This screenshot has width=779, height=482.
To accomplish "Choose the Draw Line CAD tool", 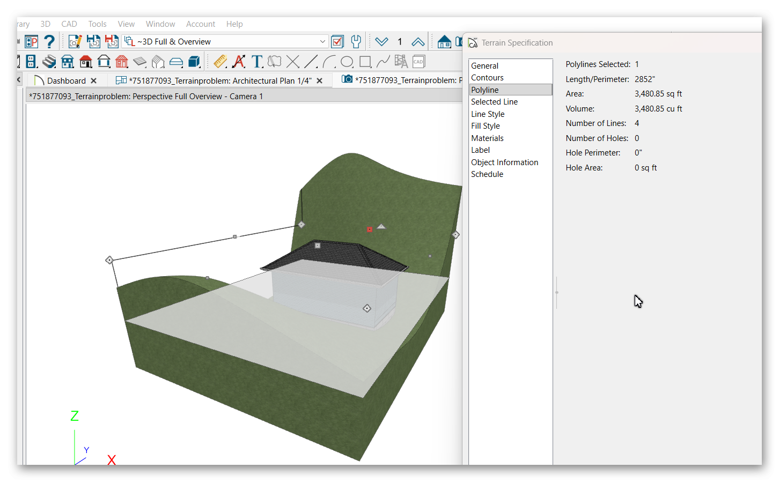I will pos(311,62).
